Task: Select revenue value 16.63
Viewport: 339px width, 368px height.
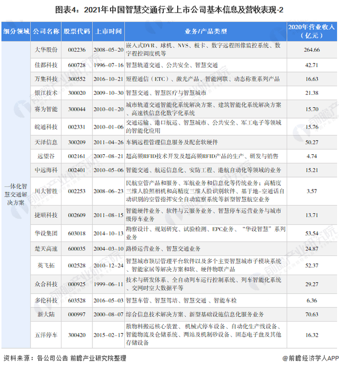Action: (312, 79)
